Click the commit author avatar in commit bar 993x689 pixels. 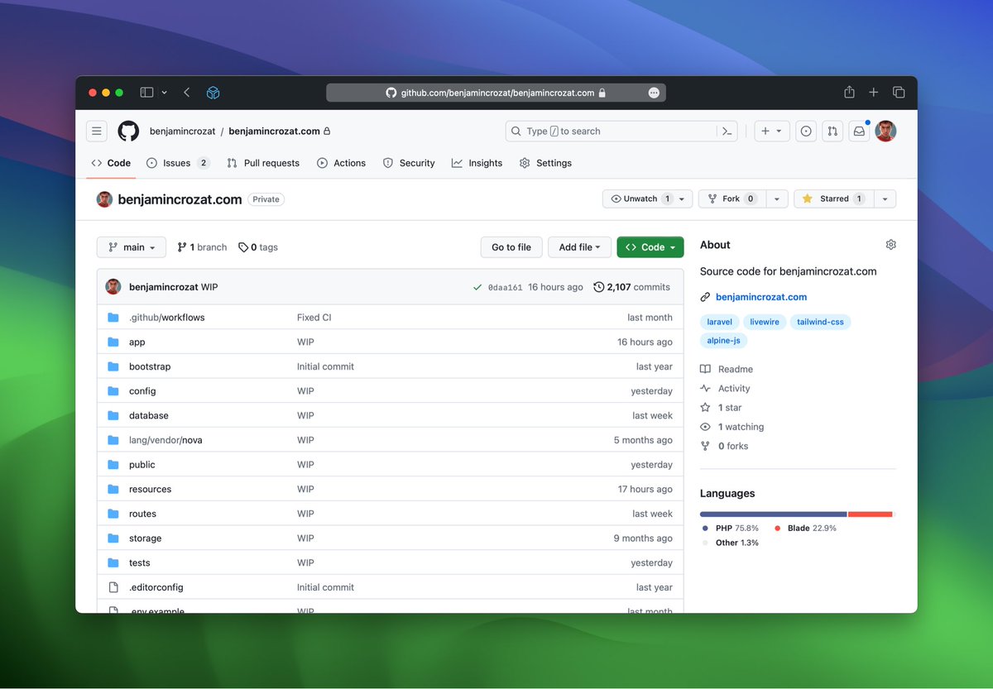click(113, 287)
